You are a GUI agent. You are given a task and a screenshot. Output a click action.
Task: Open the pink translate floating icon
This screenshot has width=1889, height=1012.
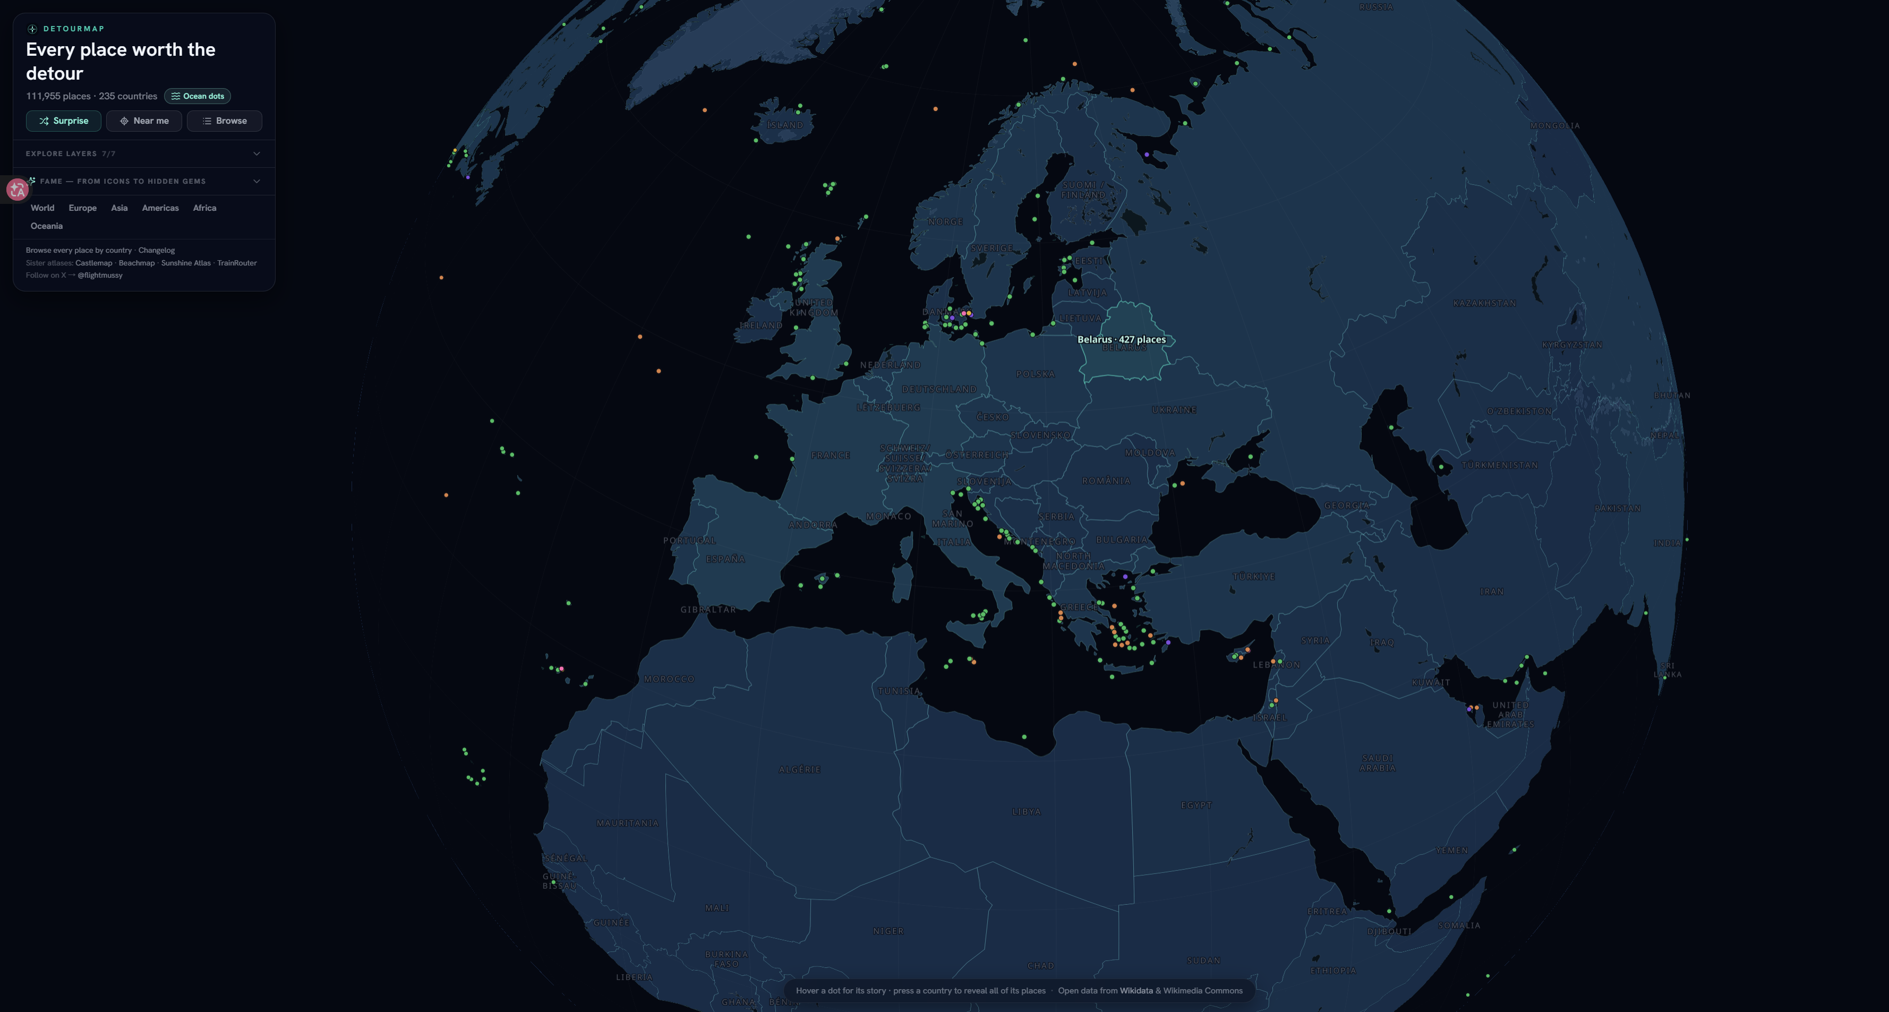18,190
